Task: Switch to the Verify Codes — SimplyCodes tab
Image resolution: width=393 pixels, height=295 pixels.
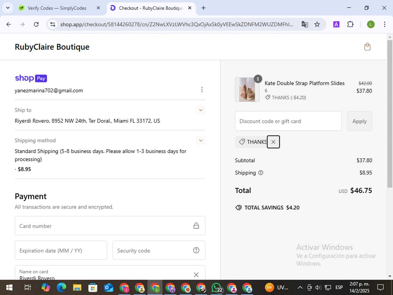Action: click(57, 8)
